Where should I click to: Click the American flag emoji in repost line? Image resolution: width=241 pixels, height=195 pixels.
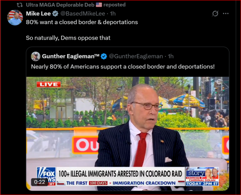(99, 5)
